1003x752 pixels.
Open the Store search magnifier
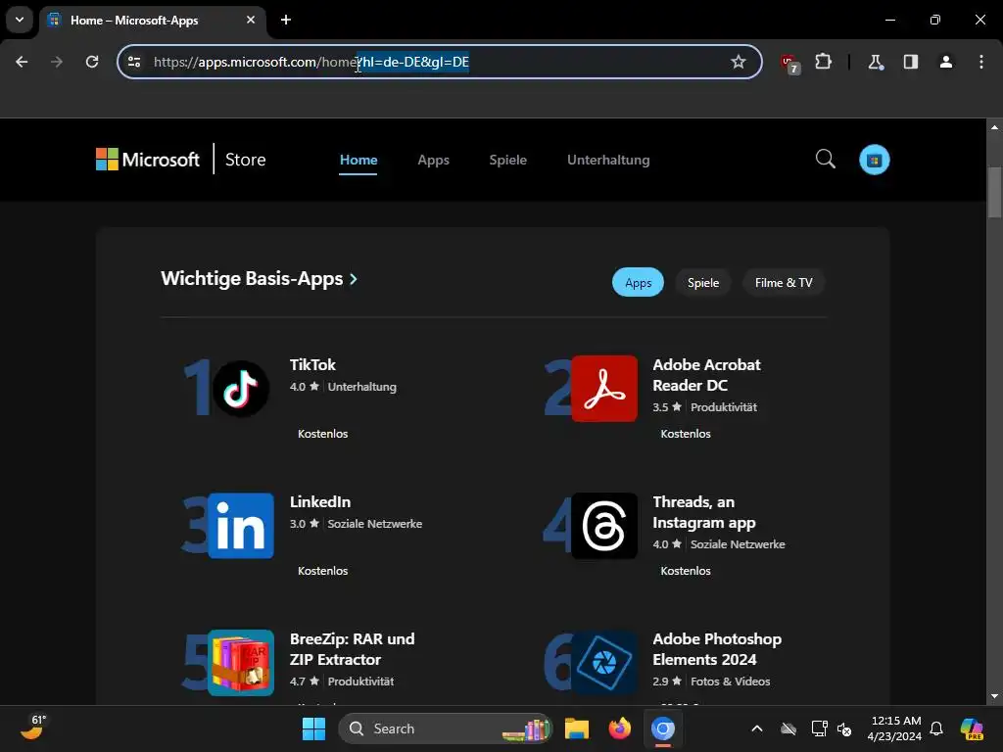point(825,159)
